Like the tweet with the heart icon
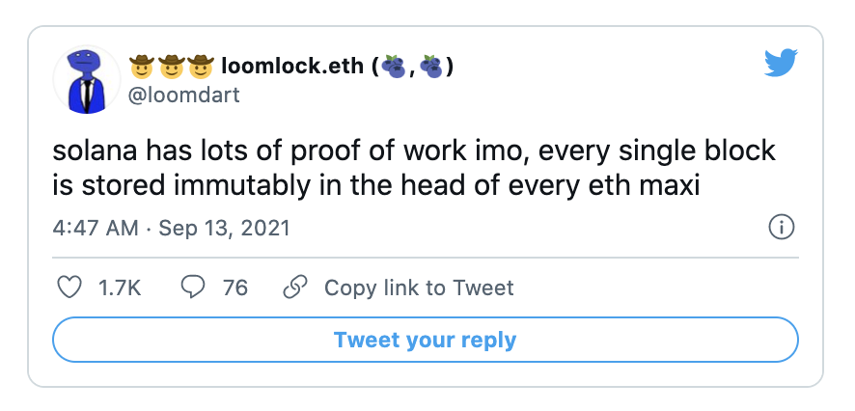855x411 pixels. point(69,288)
